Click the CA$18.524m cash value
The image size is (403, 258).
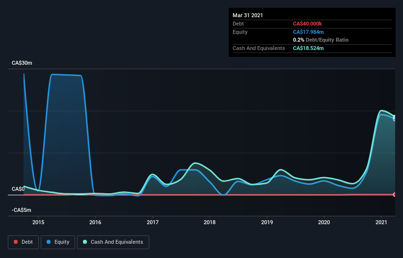point(308,48)
